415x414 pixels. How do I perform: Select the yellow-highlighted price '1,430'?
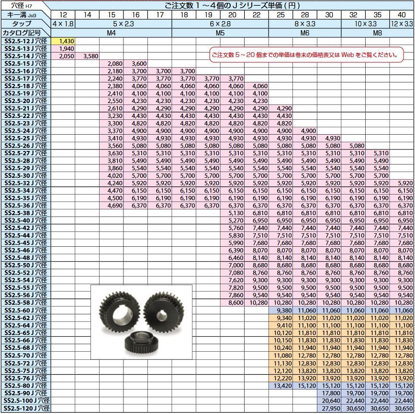(x=63, y=41)
